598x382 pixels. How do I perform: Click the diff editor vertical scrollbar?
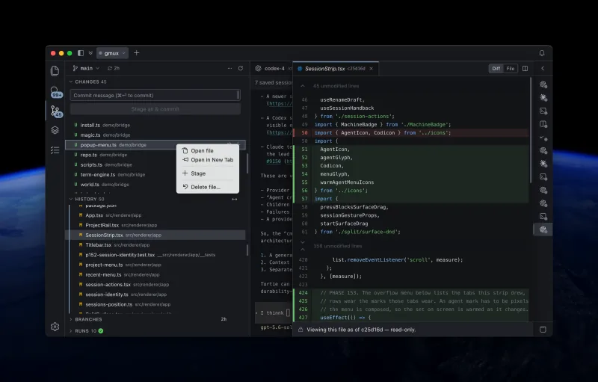pos(531,130)
